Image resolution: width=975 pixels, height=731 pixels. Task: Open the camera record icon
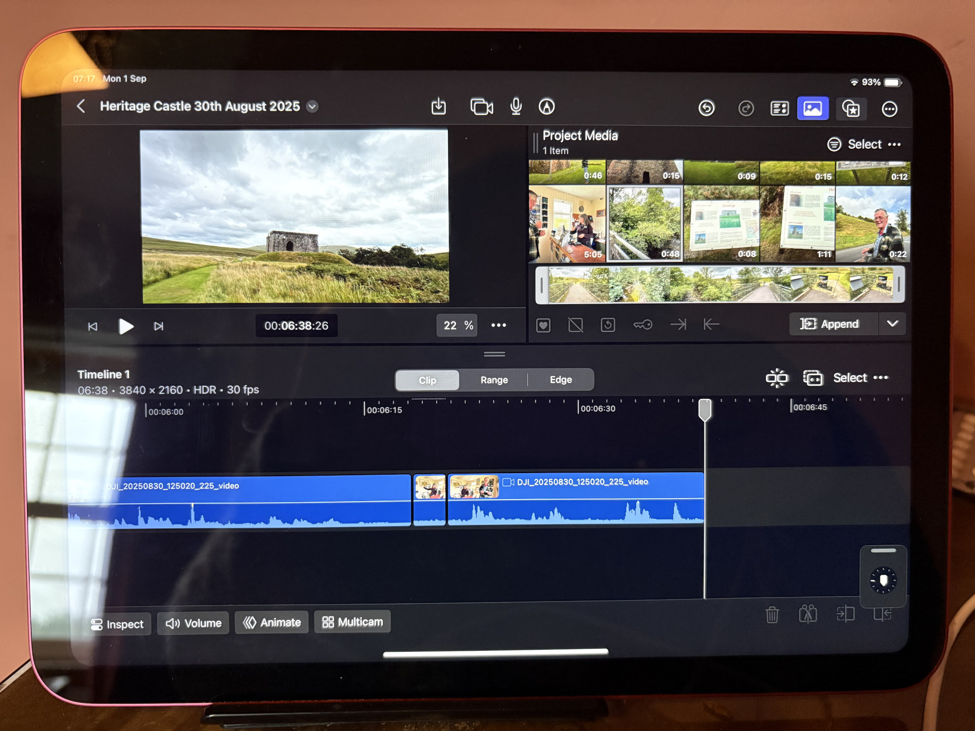[481, 107]
